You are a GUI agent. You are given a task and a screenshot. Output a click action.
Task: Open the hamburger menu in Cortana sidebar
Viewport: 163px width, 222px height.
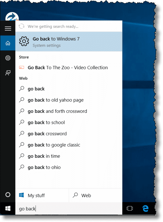(x=8, y=29)
